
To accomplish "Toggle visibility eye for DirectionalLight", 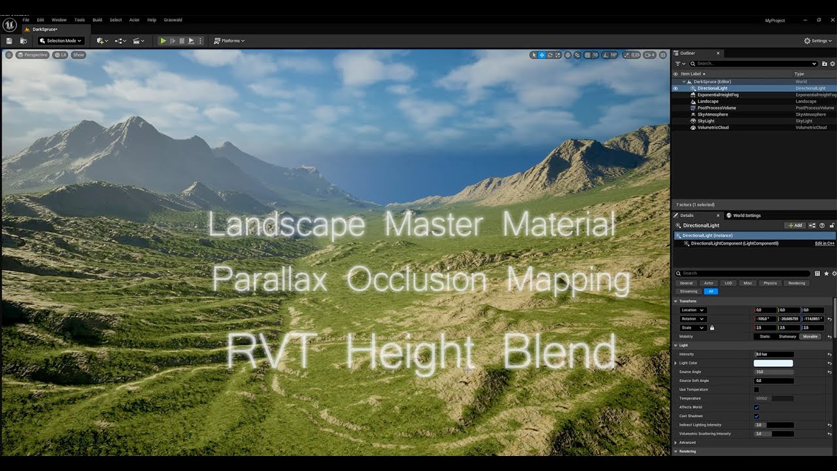I will point(676,88).
